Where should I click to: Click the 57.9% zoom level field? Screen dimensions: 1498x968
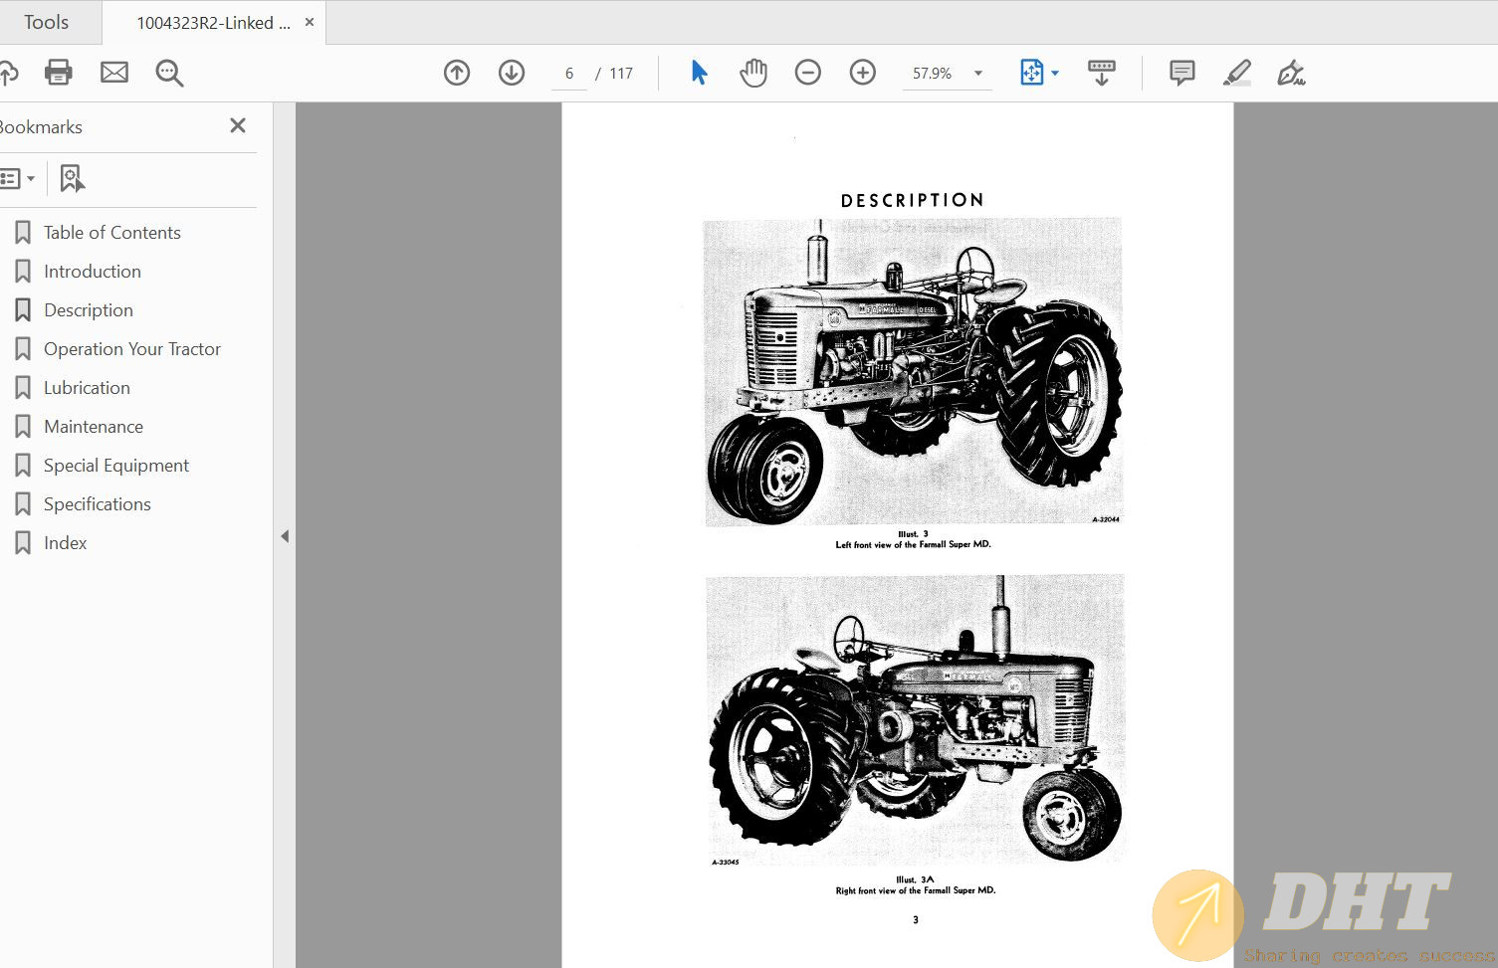(x=933, y=74)
